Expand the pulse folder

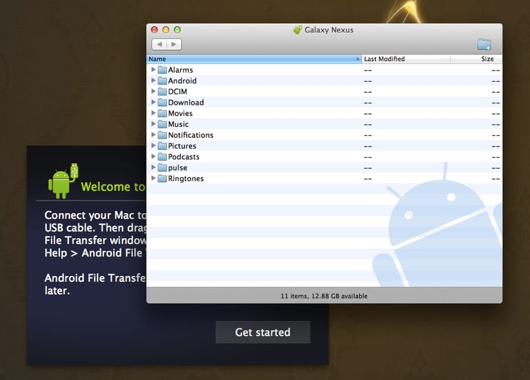[153, 167]
